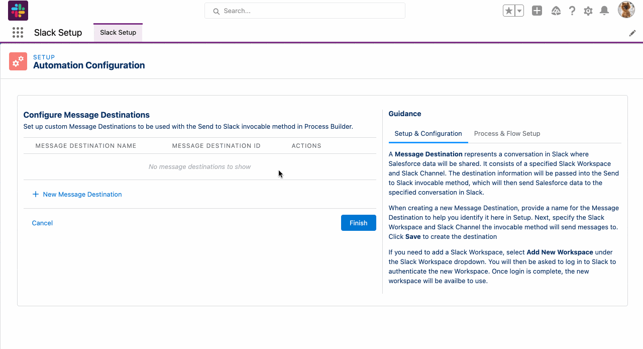Select the Slack Setup navigation tab
The width and height of the screenshot is (643, 349).
pos(118,33)
